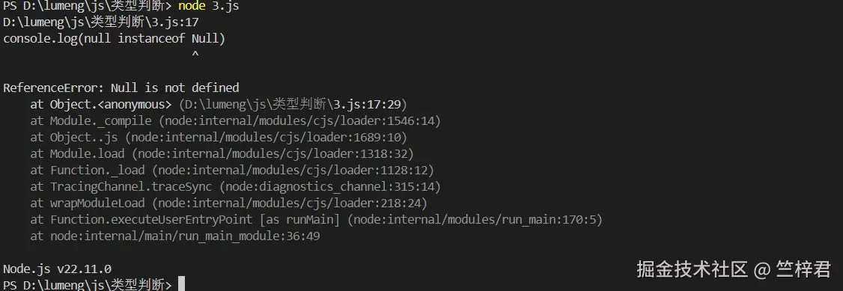This screenshot has width=843, height=291.
Task: Click the terminal cursor at the prompt
Action: coord(182,284)
